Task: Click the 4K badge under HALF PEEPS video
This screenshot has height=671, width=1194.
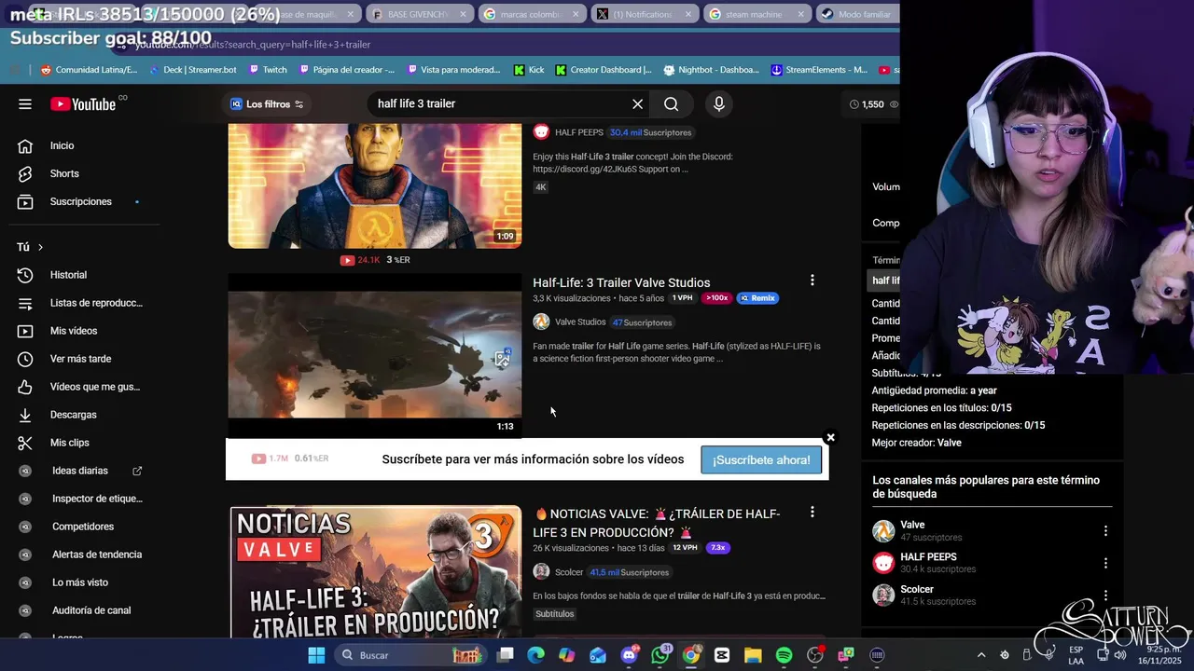Action: pos(540,187)
